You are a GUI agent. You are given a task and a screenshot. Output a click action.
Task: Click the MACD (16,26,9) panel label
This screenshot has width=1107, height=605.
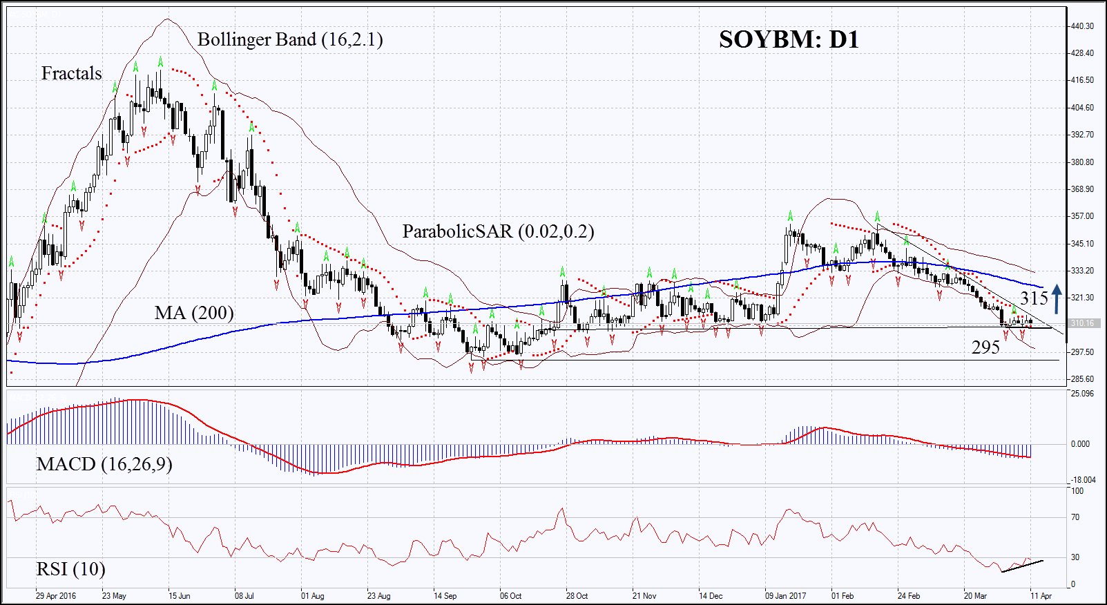pos(104,463)
